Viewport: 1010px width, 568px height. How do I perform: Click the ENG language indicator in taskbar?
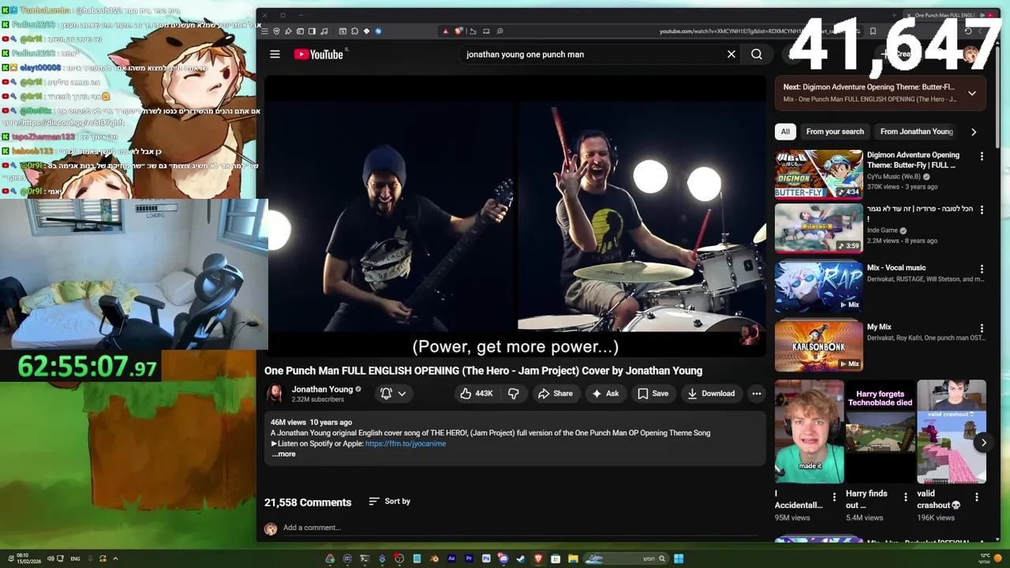(x=75, y=559)
